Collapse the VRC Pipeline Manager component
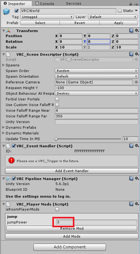This screenshot has width=140, height=254. click(x=3, y=179)
